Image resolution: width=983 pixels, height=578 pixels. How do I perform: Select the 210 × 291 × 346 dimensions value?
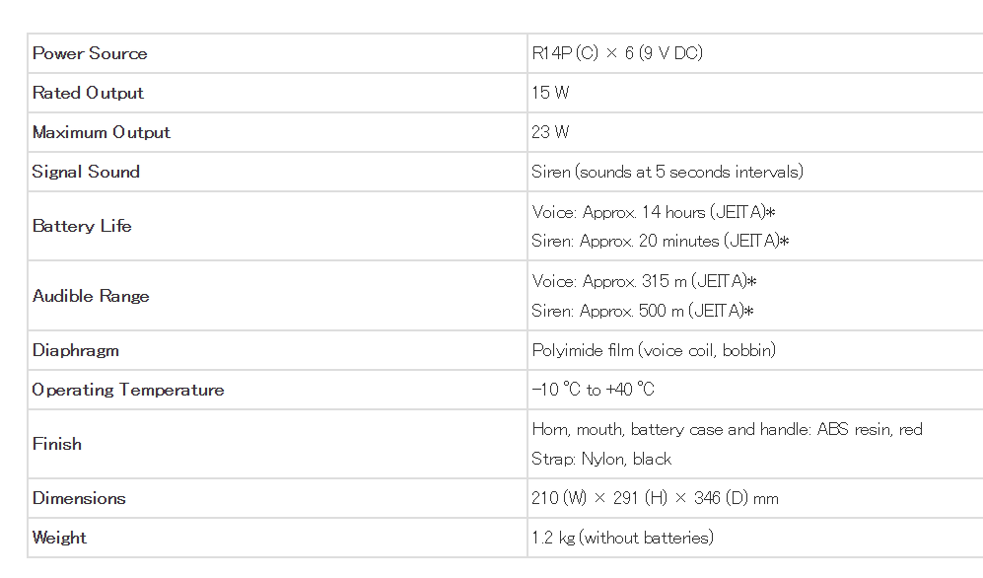(655, 498)
